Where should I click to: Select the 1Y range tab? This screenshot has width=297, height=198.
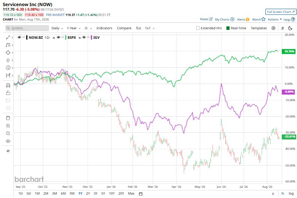tap(80, 193)
